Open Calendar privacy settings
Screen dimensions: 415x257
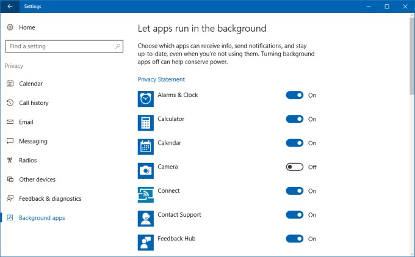point(31,84)
